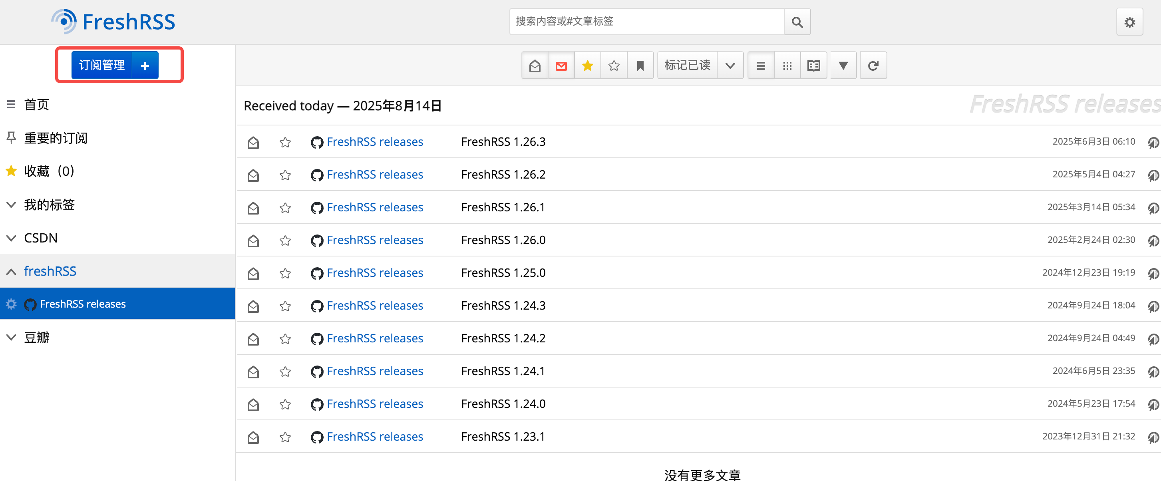
Task: Open original link icon for FreshRSS 1.26.3
Action: [1153, 143]
